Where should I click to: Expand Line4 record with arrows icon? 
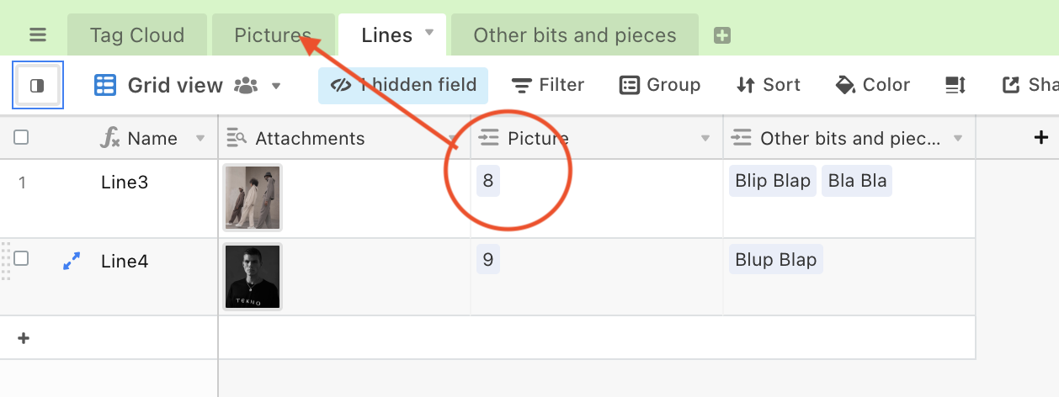72,262
